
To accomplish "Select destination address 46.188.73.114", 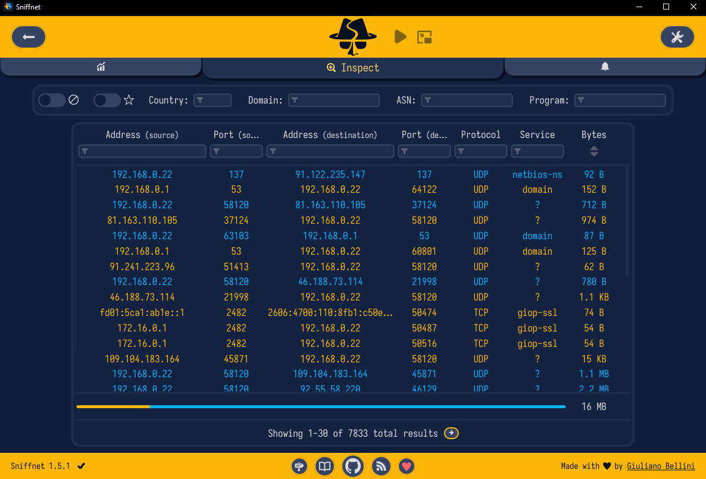I will [330, 282].
